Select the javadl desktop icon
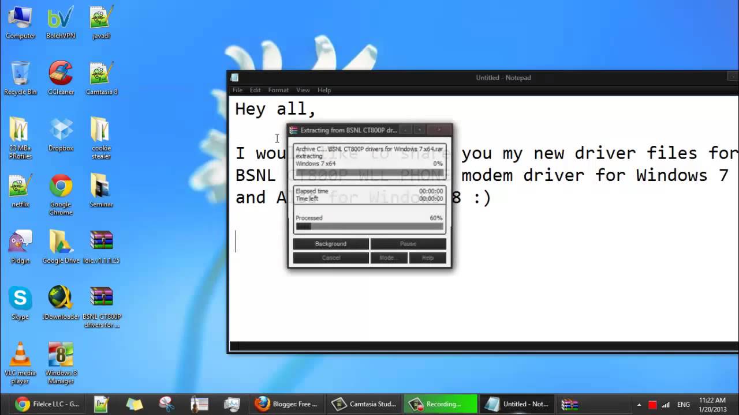This screenshot has width=739, height=415. (101, 23)
